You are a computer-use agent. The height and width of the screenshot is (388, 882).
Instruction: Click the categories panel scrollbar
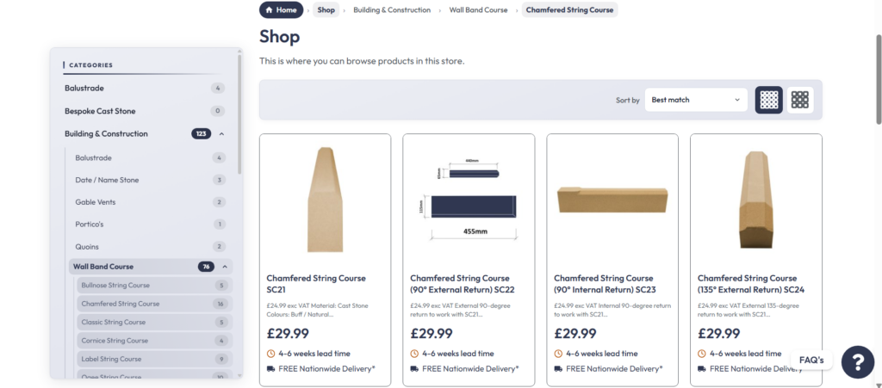click(239, 113)
